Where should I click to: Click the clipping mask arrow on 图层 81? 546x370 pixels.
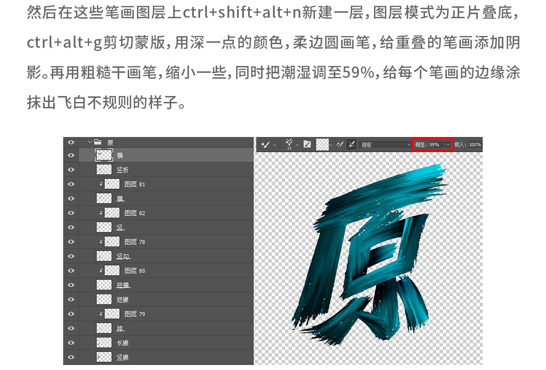101,184
